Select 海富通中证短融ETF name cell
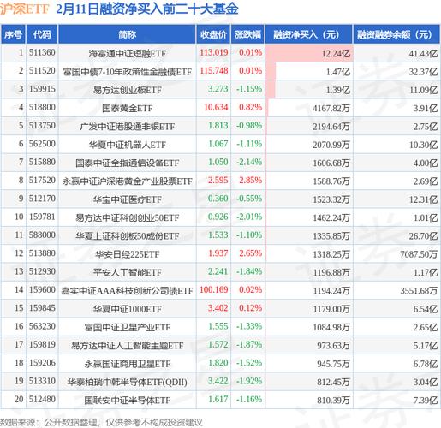This screenshot has width=441, height=428. 127,53
